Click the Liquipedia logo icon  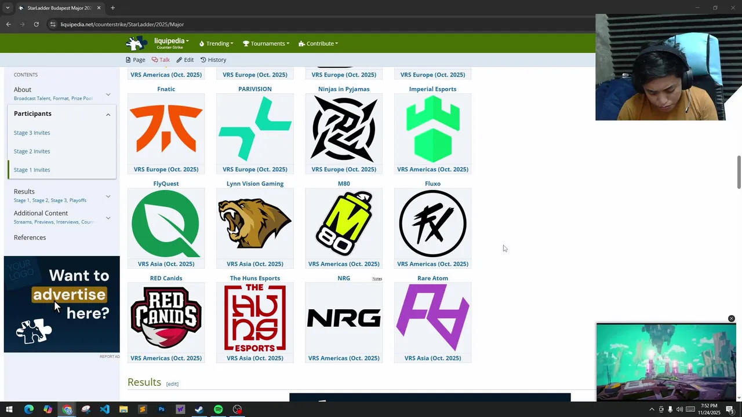(x=137, y=43)
